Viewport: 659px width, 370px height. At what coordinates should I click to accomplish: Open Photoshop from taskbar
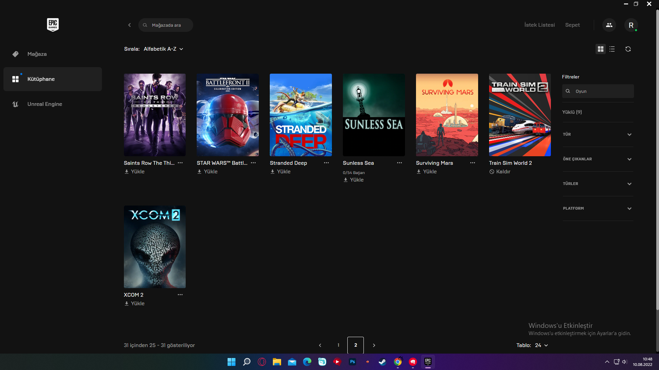point(352,362)
